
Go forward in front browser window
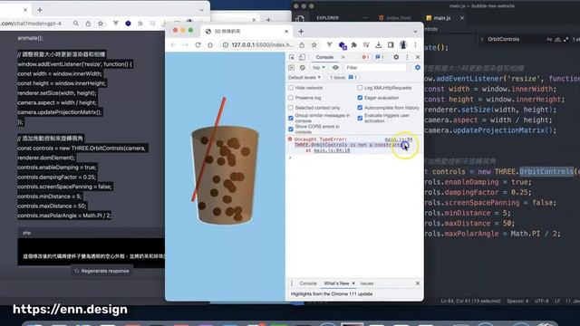(185, 45)
